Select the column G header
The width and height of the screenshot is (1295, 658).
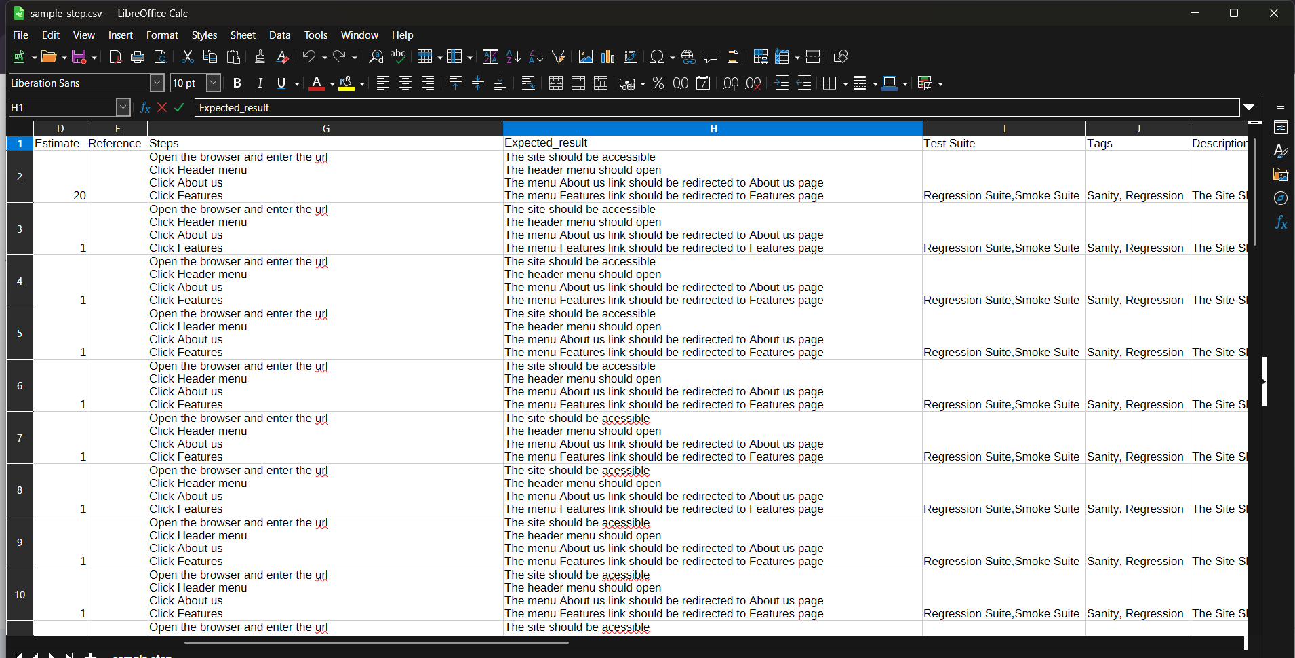pyautogui.click(x=325, y=129)
